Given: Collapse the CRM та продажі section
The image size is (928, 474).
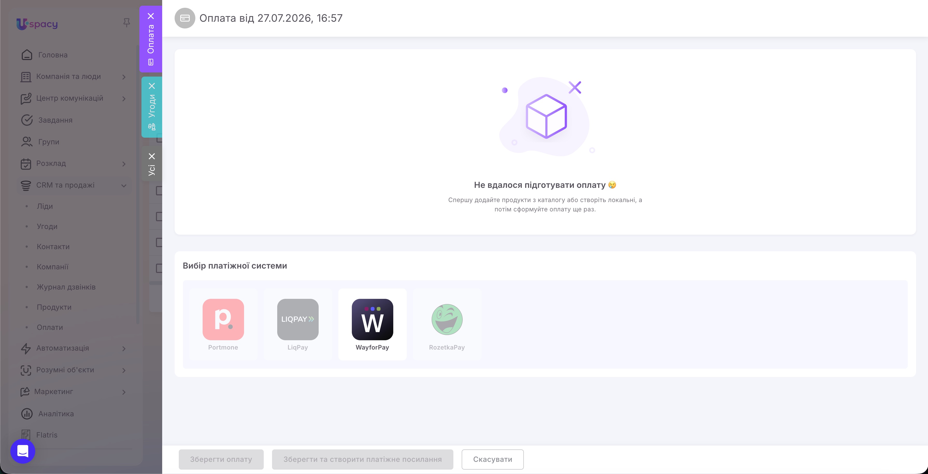Looking at the screenshot, I should (124, 186).
